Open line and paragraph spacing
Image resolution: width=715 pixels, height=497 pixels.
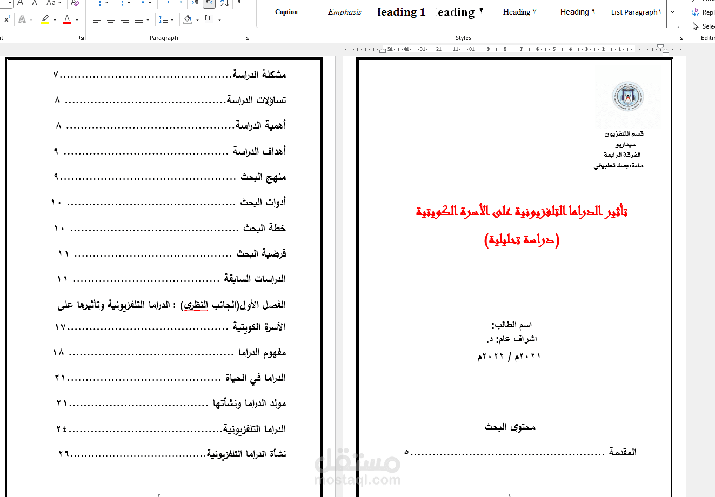163,19
